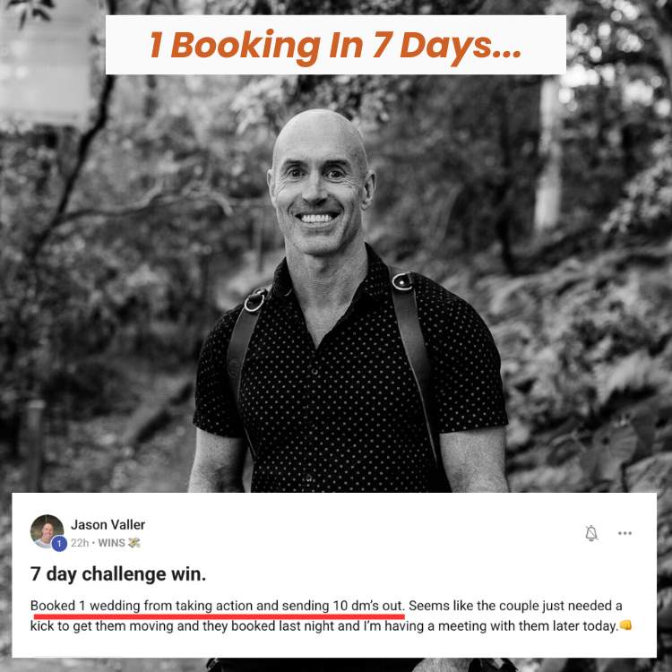
Task: Click the notification bell icon on the post
Action: tap(591, 533)
